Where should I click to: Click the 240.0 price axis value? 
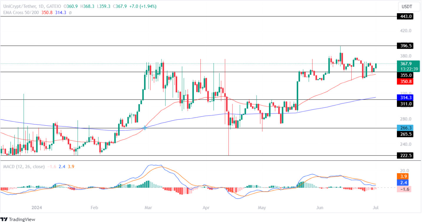(406, 144)
